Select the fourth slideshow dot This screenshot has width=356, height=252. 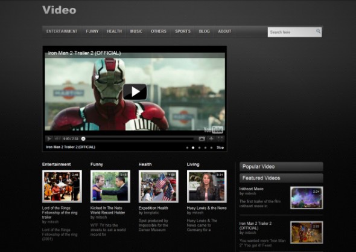pos(205,147)
